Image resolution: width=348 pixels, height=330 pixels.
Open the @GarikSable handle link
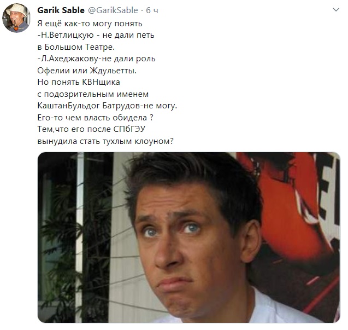coord(113,10)
